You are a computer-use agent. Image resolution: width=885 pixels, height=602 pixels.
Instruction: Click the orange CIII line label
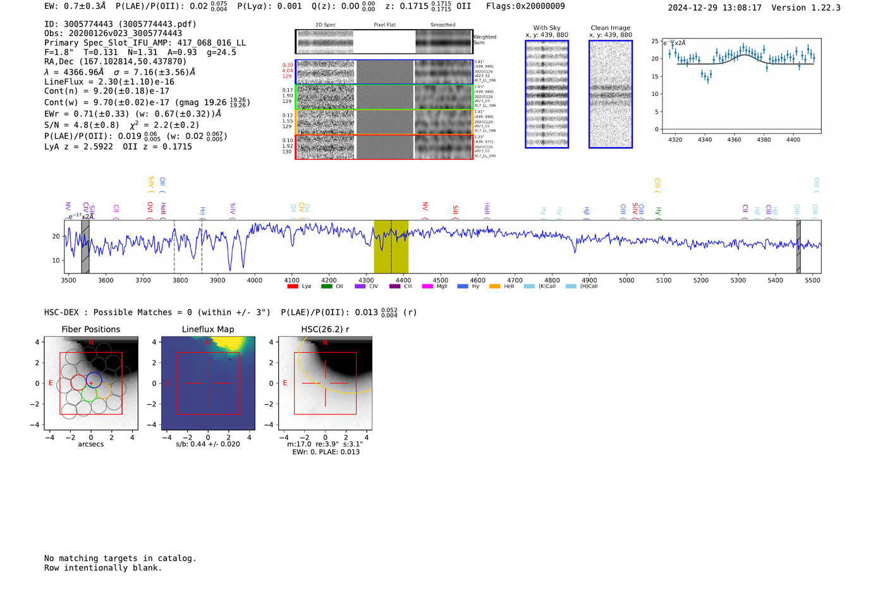pos(657,184)
